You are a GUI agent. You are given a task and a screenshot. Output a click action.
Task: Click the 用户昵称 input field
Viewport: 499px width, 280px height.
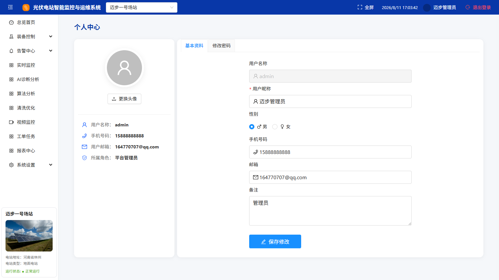pos(330,101)
